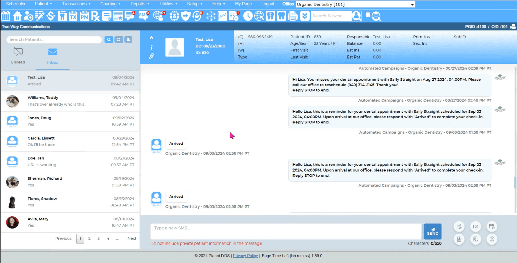Image resolution: width=517 pixels, height=263 pixels.
Task: Click the TX calendar icon in toolbar
Action: click(73, 15)
